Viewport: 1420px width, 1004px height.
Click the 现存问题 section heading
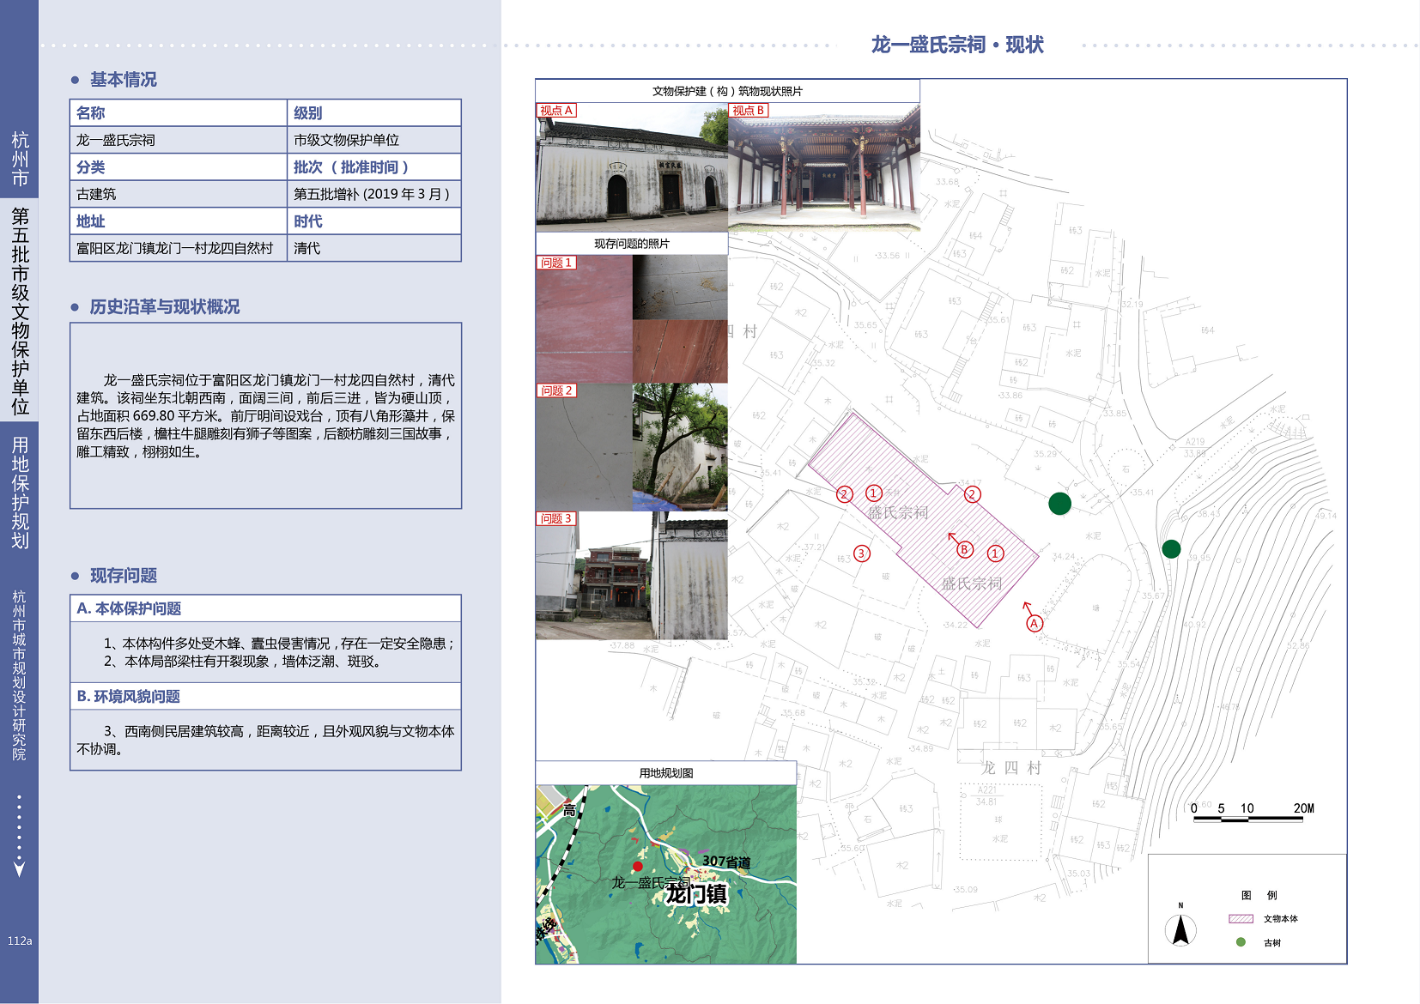124,576
